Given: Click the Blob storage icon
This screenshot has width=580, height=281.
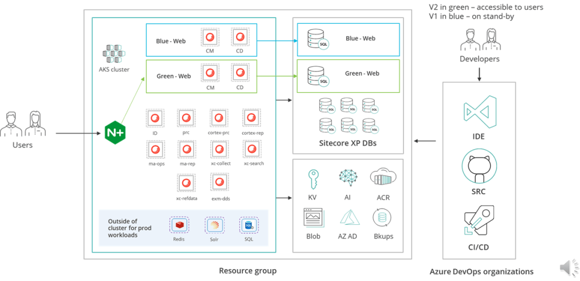Looking at the screenshot, I should tap(313, 218).
